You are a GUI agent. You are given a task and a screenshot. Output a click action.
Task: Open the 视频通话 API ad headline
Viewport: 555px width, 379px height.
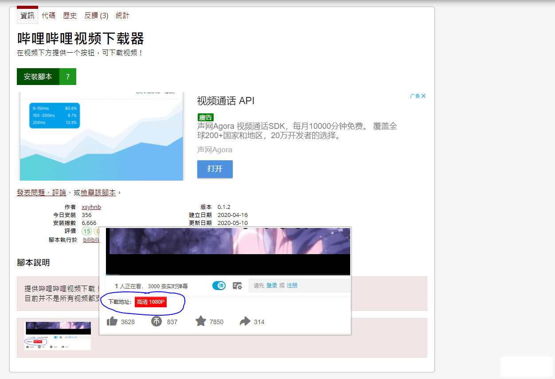pos(226,101)
